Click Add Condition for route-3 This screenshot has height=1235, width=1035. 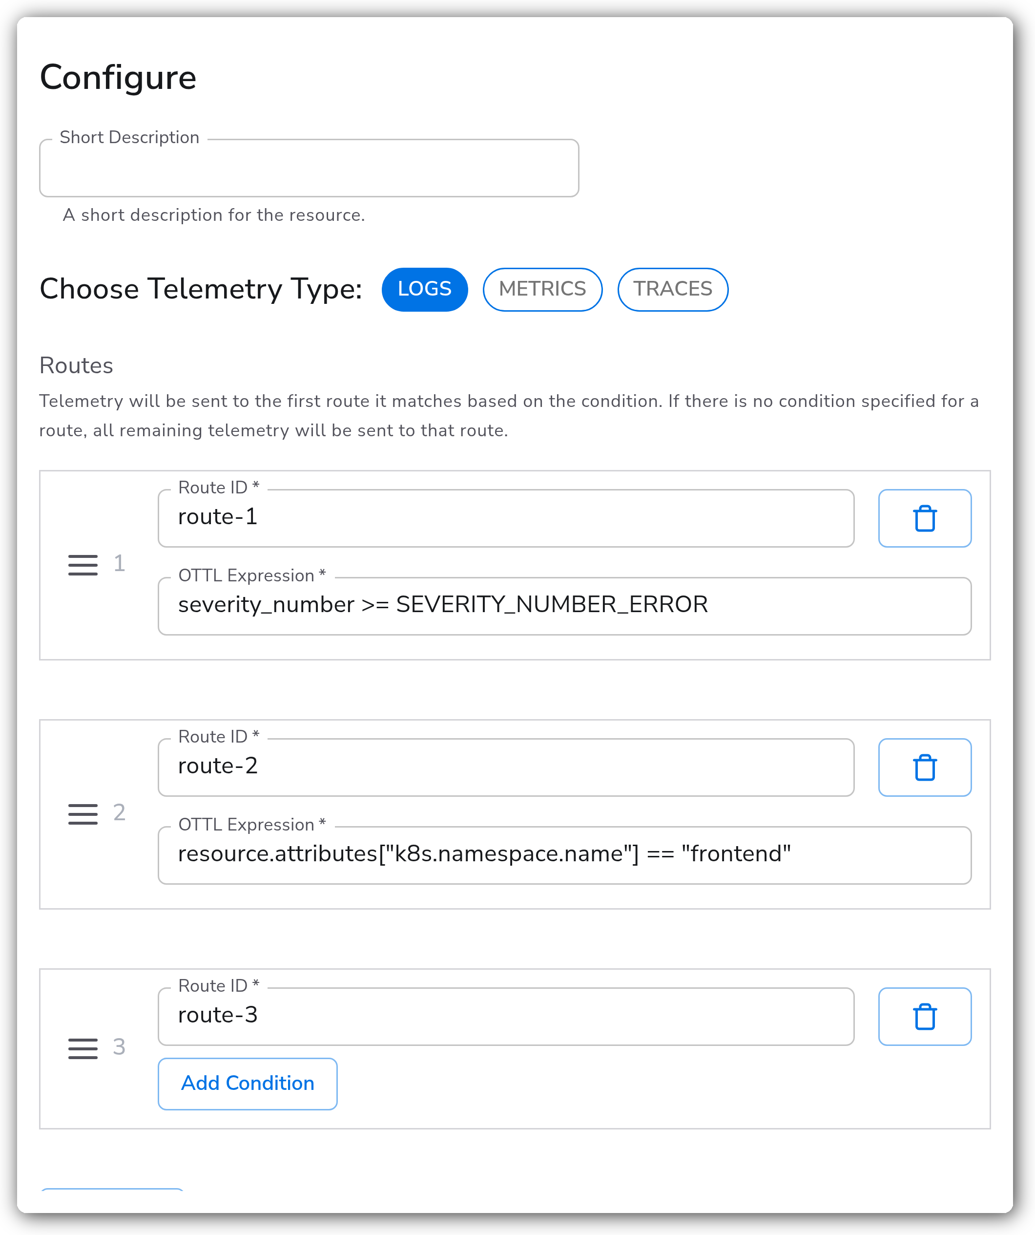pyautogui.click(x=248, y=1083)
